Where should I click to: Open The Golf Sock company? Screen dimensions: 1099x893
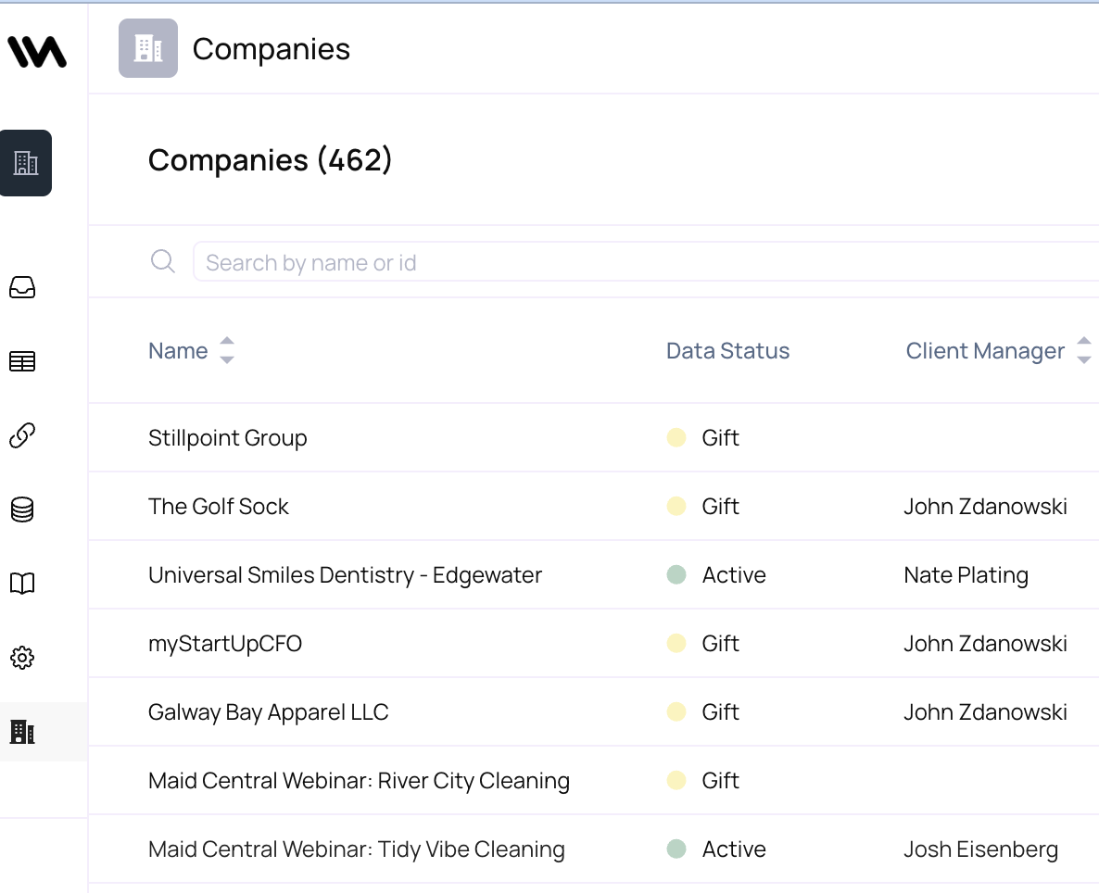(218, 506)
